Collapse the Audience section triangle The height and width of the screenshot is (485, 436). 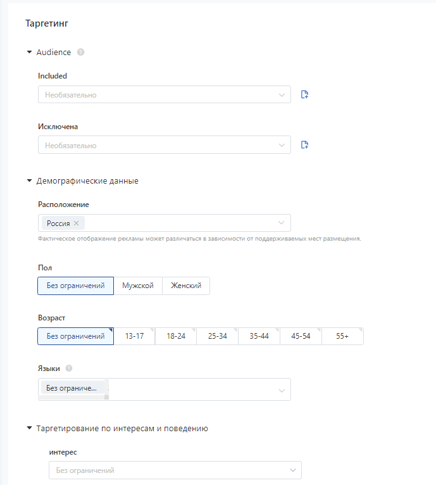(x=29, y=52)
